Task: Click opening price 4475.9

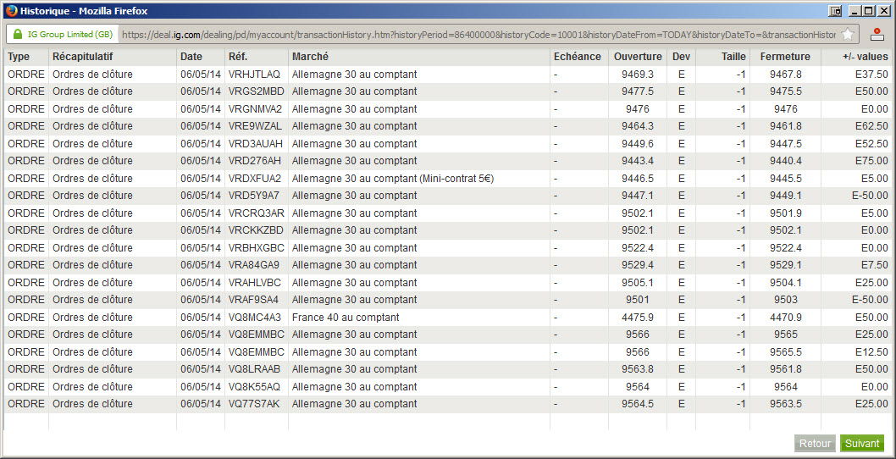Action: [637, 318]
